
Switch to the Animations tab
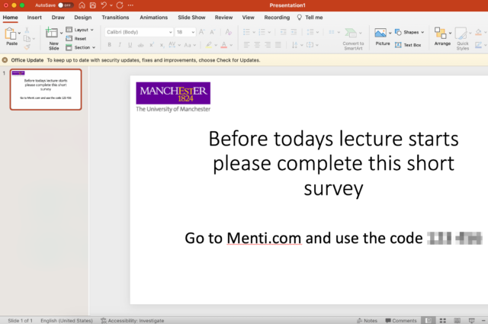click(154, 18)
